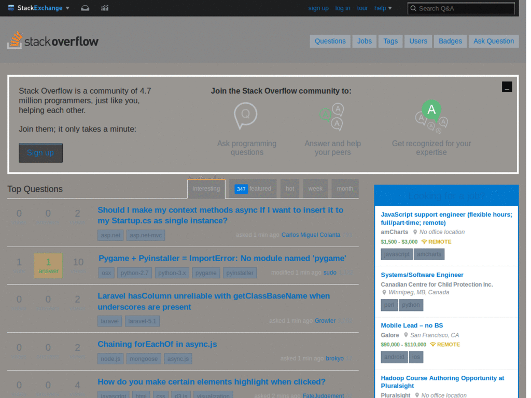
Task: Click the search magnifier icon
Action: pyautogui.click(x=413, y=8)
